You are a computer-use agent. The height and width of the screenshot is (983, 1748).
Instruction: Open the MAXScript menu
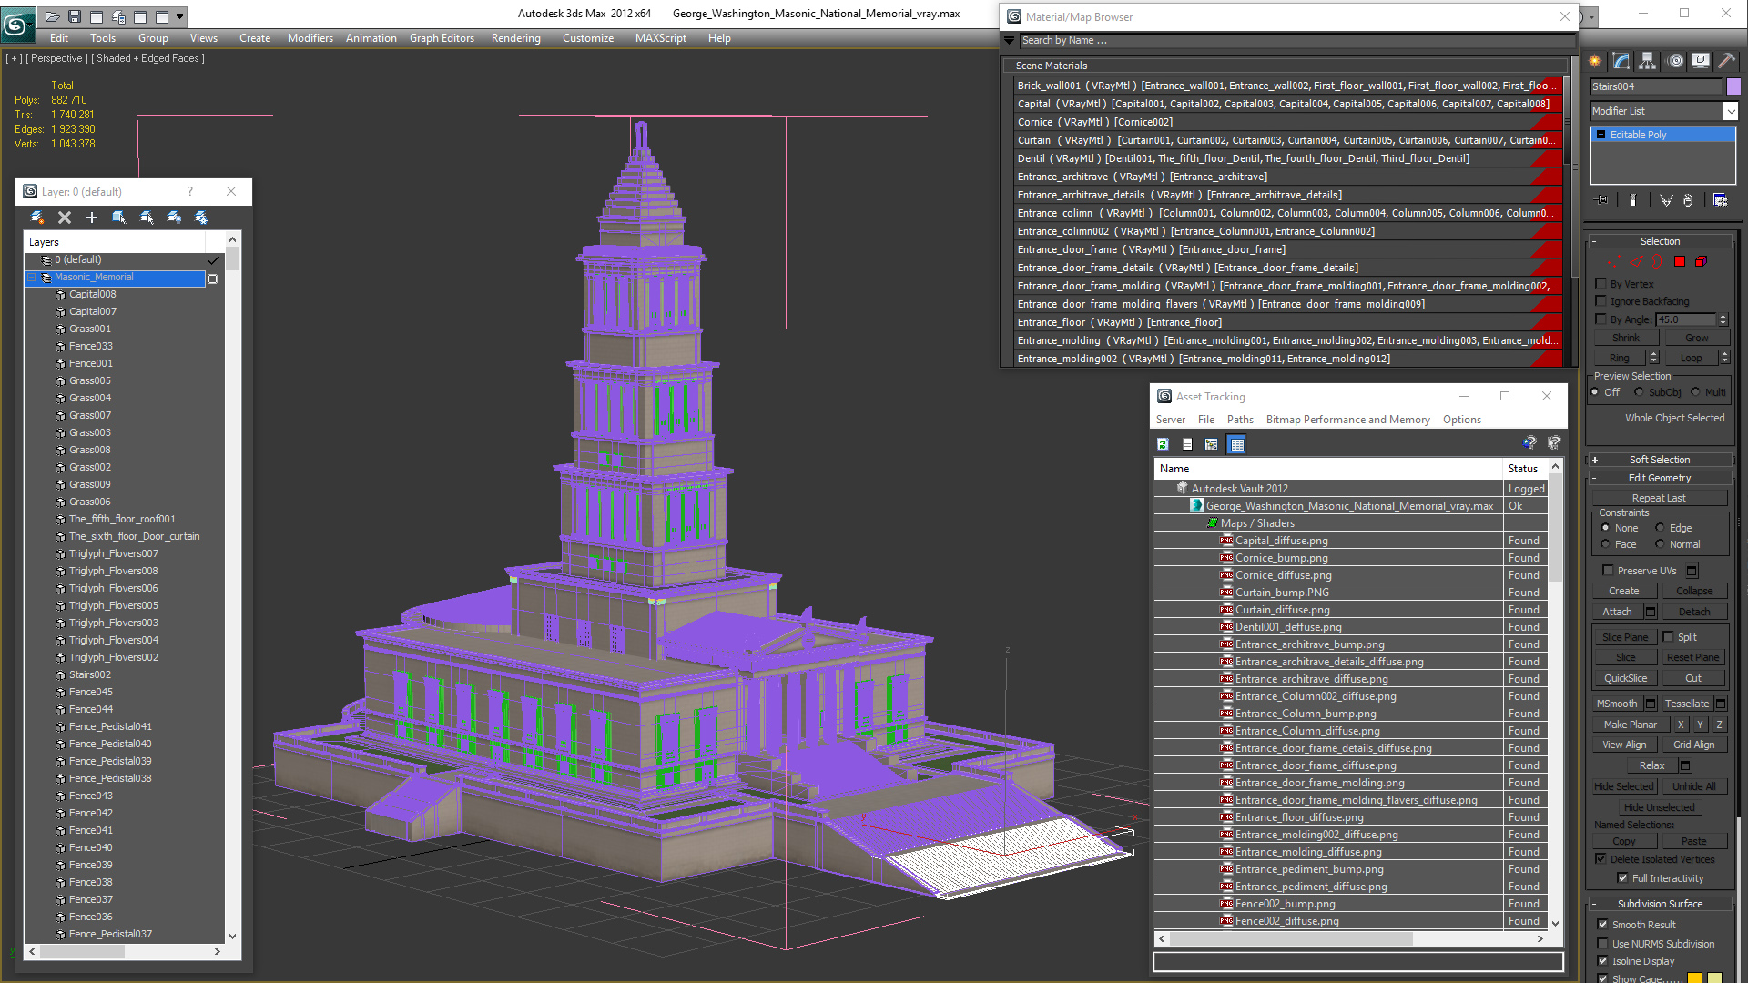click(x=660, y=38)
